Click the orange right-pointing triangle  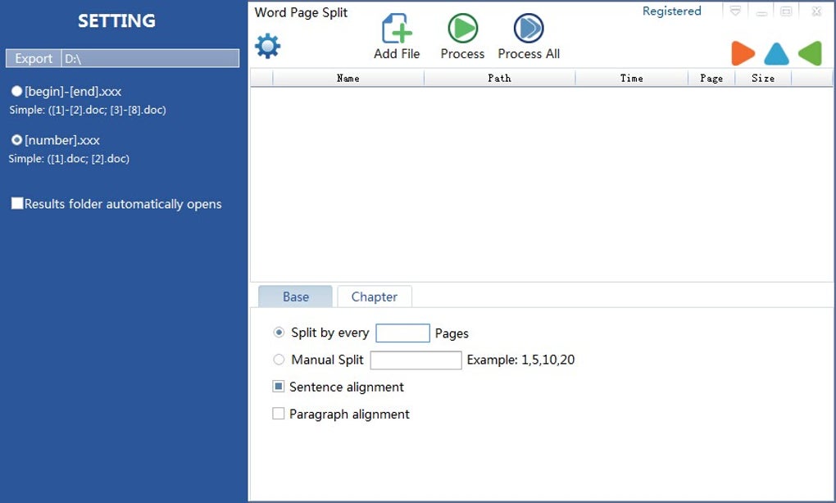click(743, 53)
